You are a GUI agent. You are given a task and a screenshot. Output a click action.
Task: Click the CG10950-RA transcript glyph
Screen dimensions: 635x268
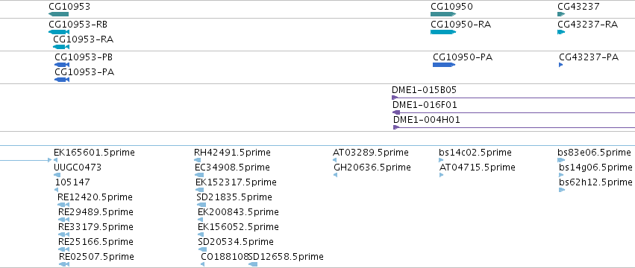(443, 32)
